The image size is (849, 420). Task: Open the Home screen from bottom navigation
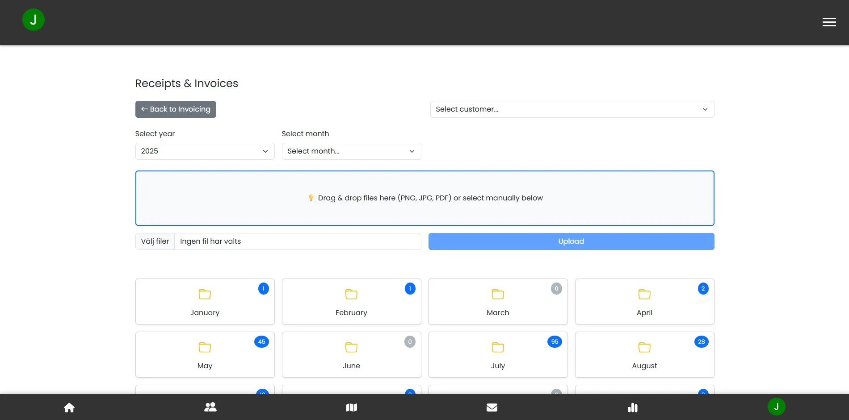coord(69,407)
